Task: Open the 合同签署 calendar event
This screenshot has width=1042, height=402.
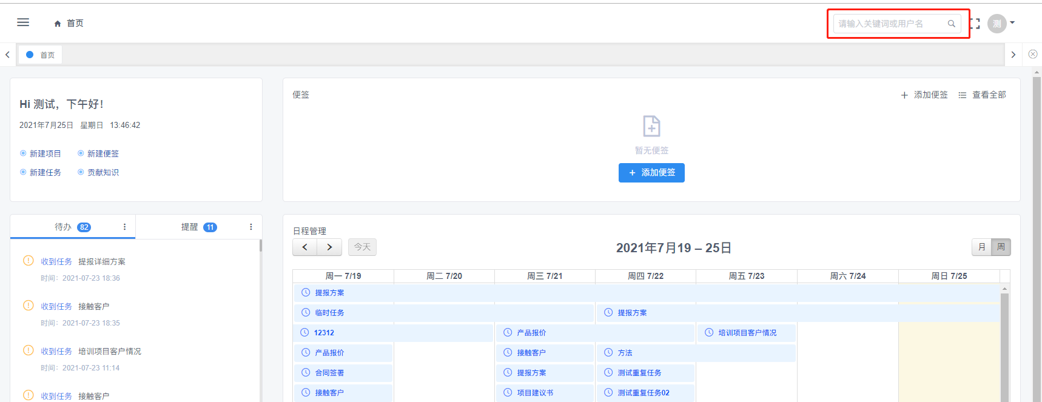Action: (343, 373)
